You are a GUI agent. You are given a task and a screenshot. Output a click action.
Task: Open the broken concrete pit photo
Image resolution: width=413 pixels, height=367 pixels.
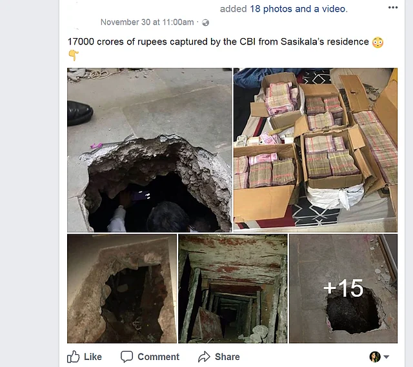click(x=122, y=288)
